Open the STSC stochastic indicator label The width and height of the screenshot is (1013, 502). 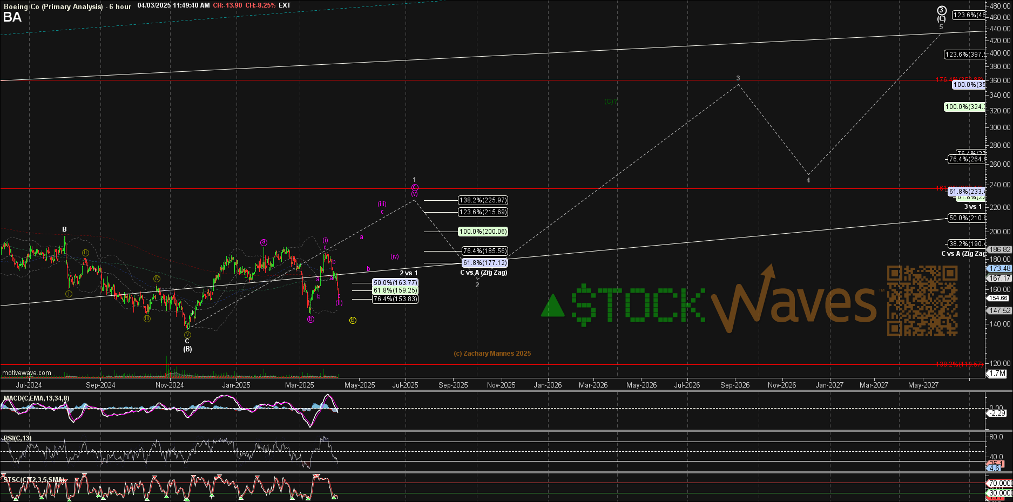[33, 479]
